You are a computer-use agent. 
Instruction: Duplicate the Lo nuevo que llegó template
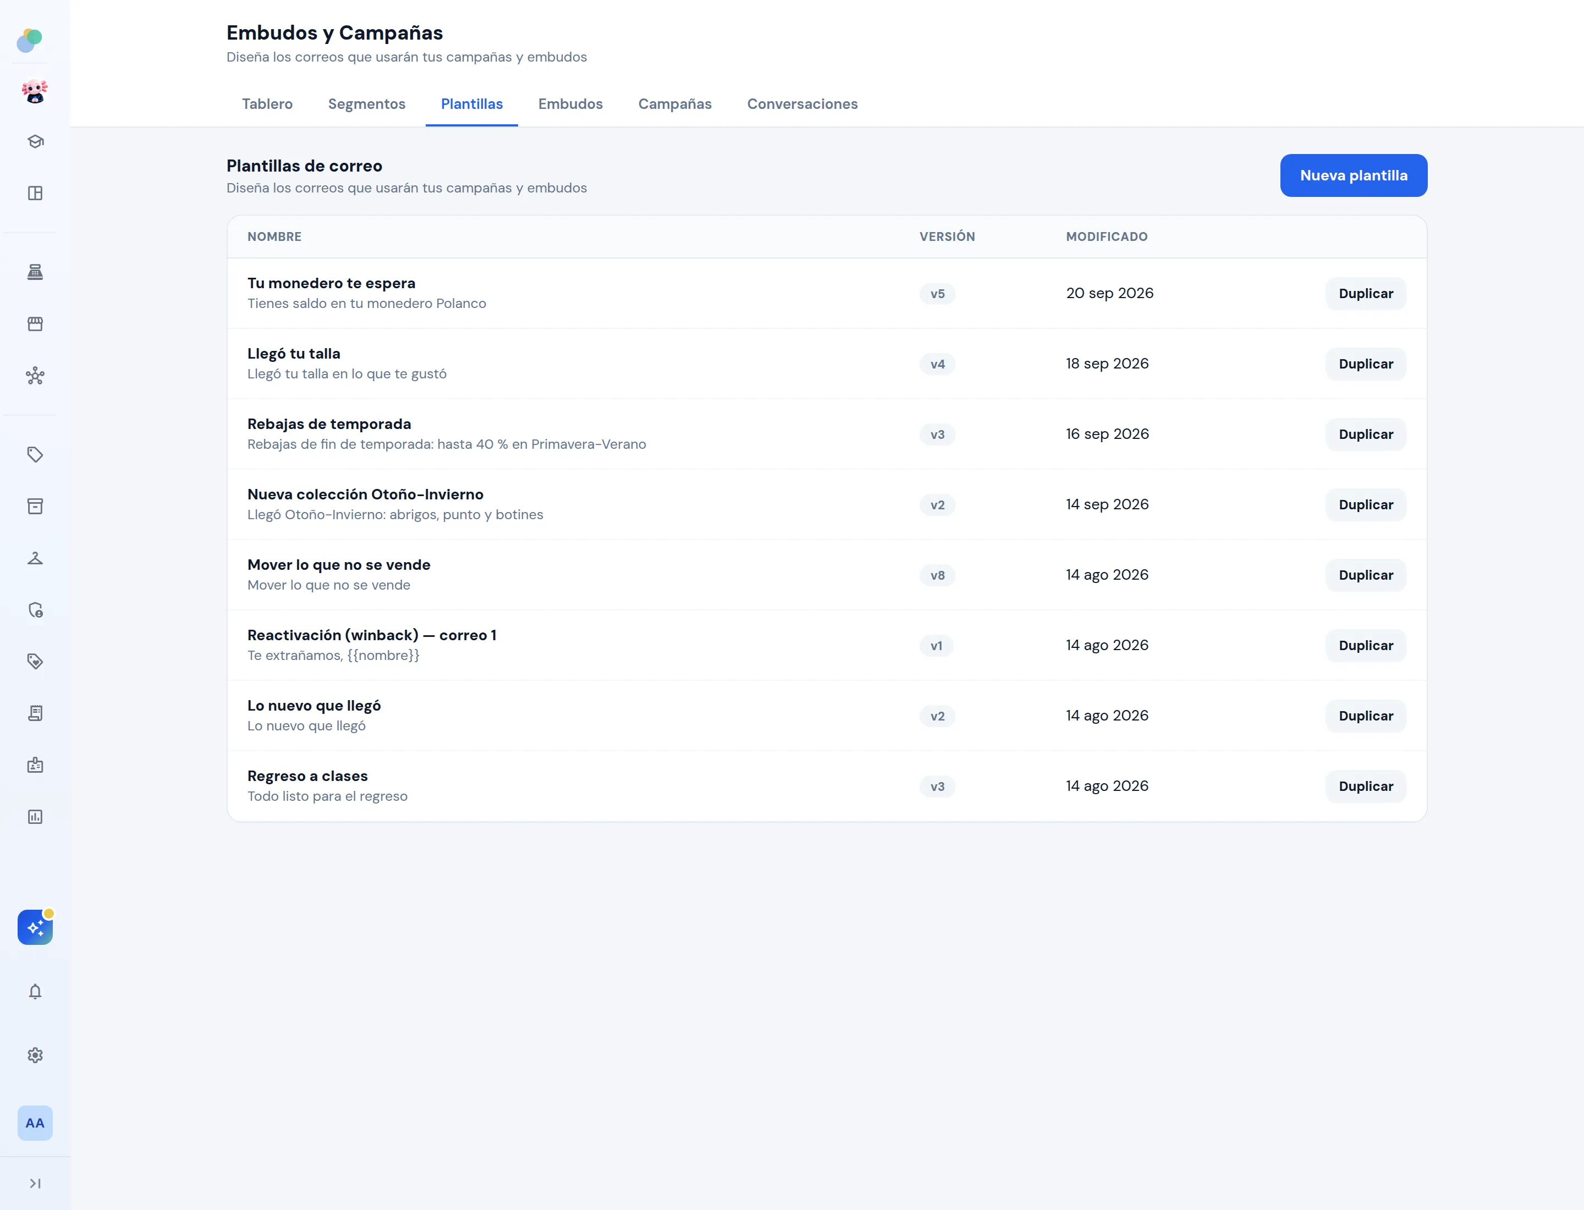1366,716
